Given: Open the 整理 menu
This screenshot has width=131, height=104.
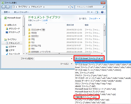Looking at the screenshot, I should tap(7, 12).
